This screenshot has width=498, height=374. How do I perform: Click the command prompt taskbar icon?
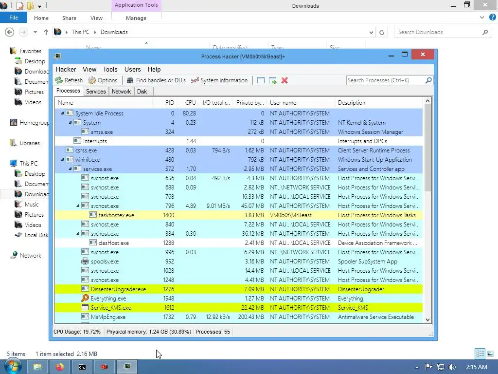pos(82,367)
